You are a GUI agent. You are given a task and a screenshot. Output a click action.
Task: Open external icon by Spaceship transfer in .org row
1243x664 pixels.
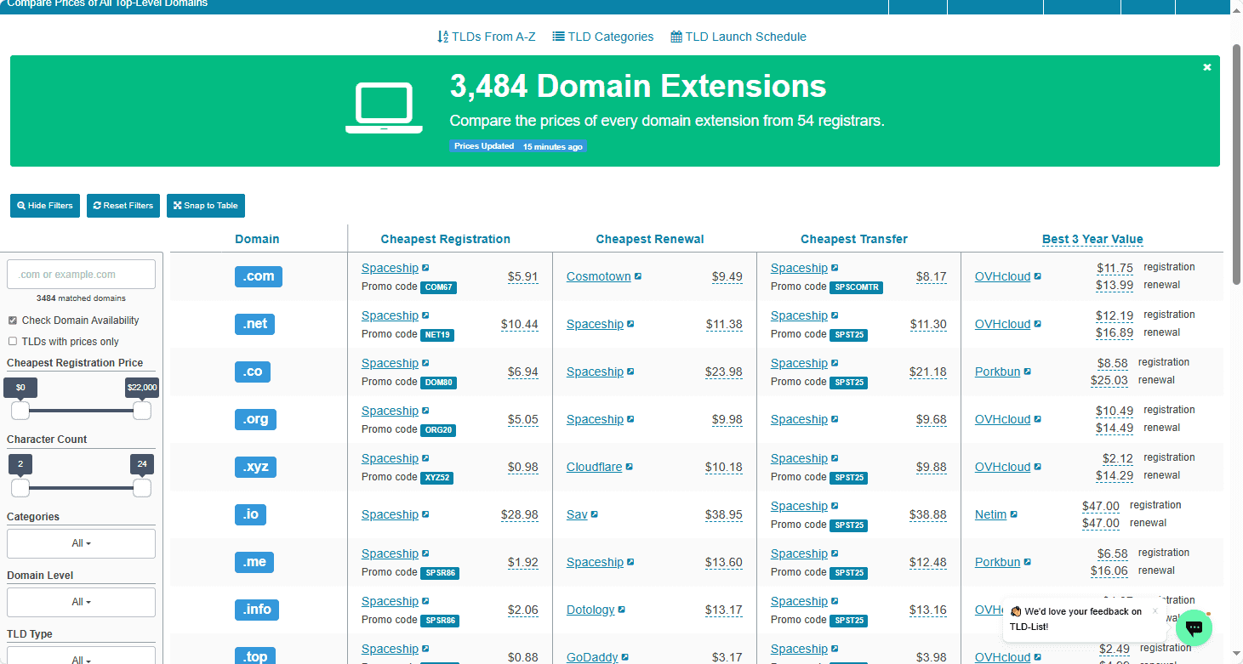[x=835, y=419]
